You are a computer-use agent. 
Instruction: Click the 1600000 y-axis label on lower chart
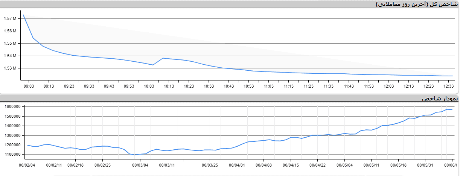(x=12, y=107)
